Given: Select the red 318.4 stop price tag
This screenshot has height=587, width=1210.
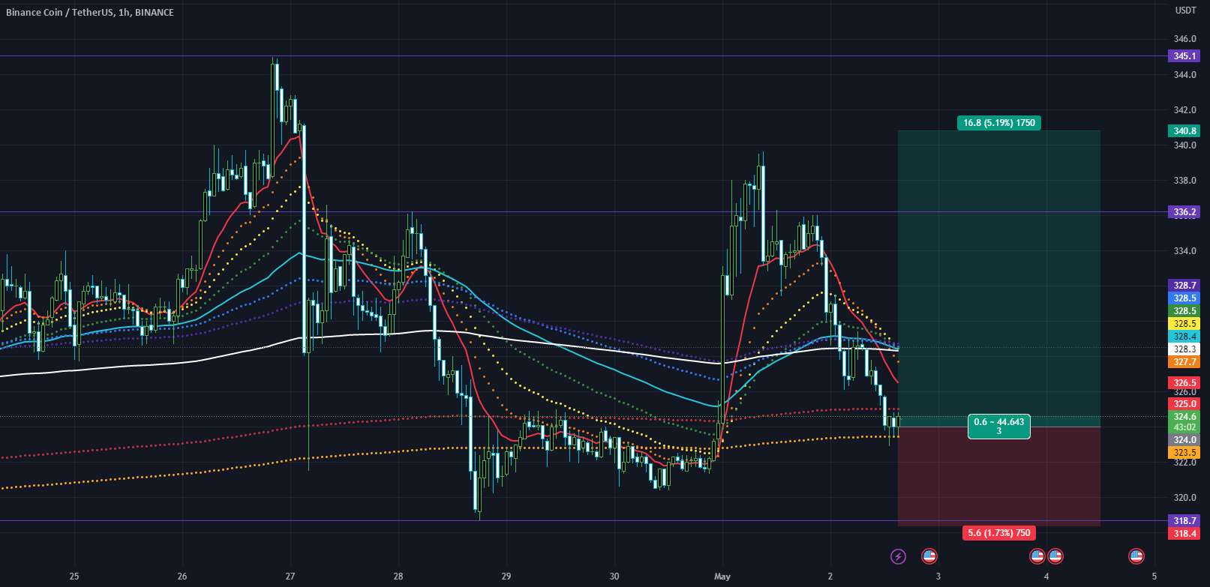Looking at the screenshot, I should pyautogui.click(x=1185, y=534).
